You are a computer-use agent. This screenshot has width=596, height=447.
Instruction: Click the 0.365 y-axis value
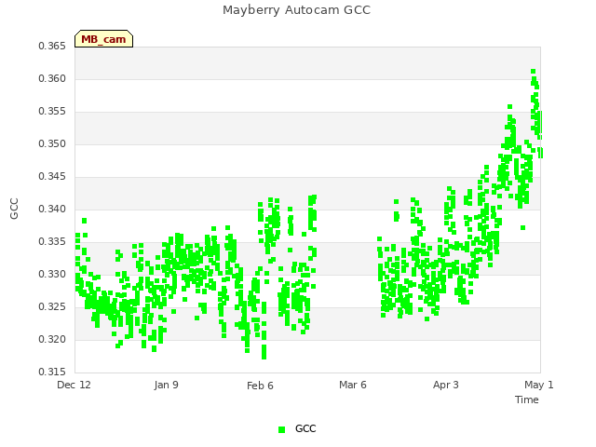52,46
